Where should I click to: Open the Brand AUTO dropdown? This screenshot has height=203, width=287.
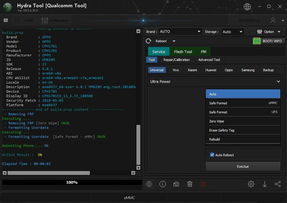click(x=180, y=32)
